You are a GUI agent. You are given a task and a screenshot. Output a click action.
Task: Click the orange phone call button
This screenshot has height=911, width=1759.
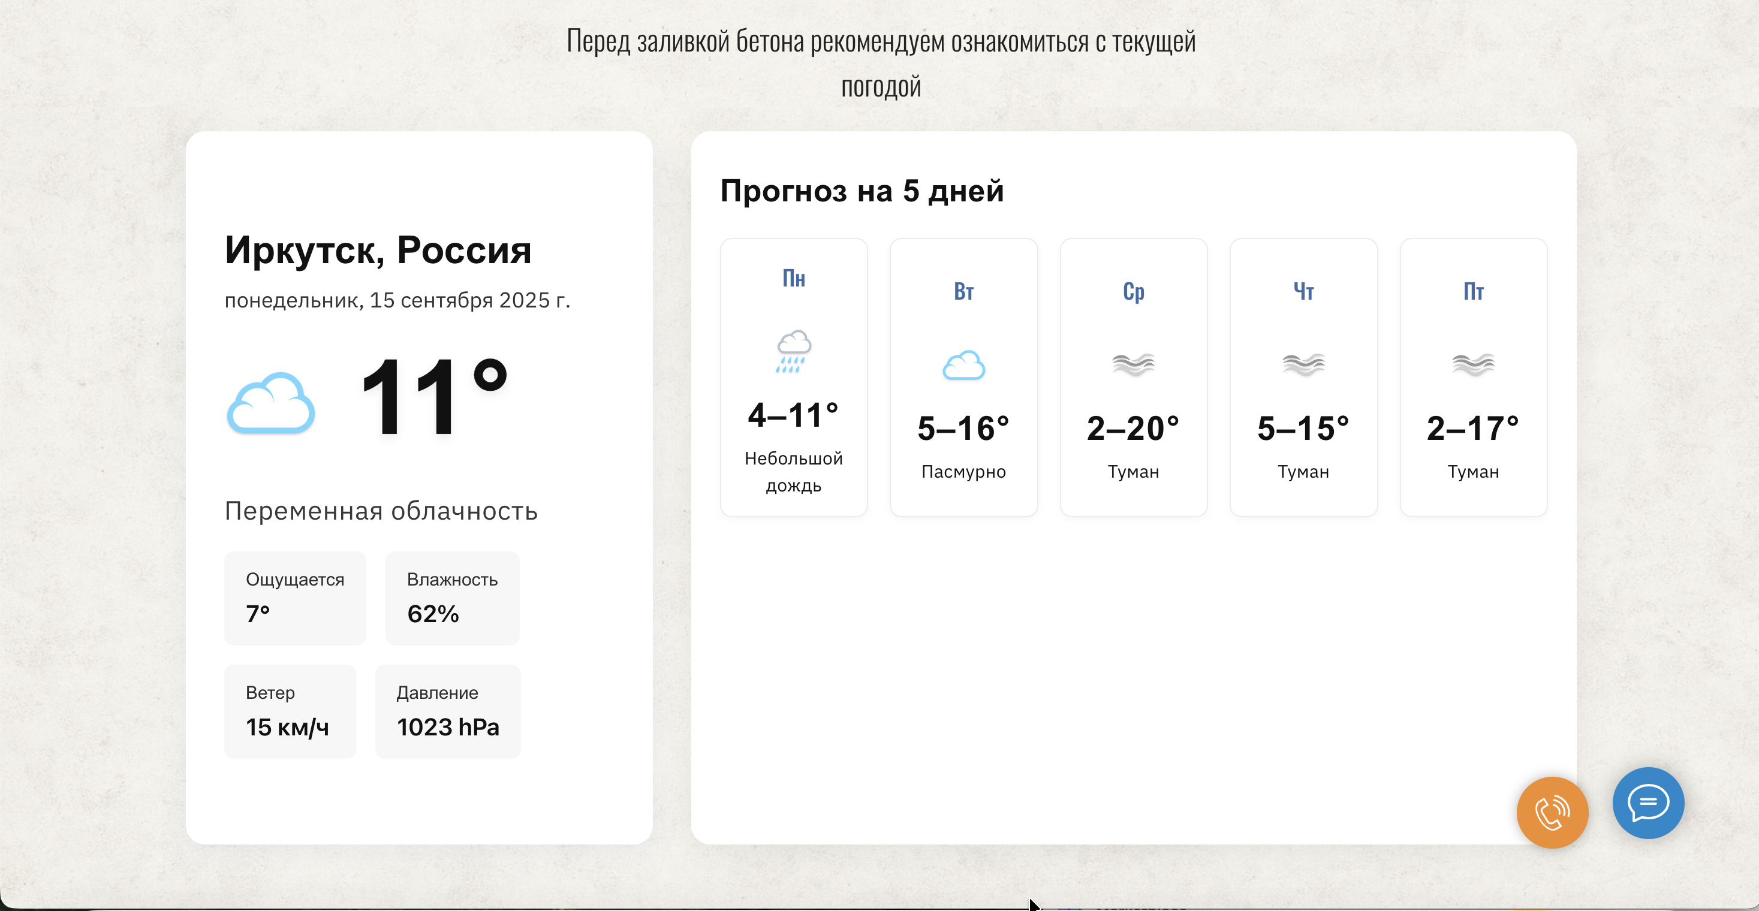click(x=1552, y=812)
